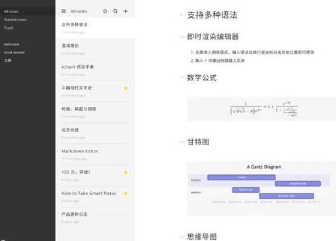
Task: Open the Trash folder in the sidebar
Action: (x=9, y=28)
